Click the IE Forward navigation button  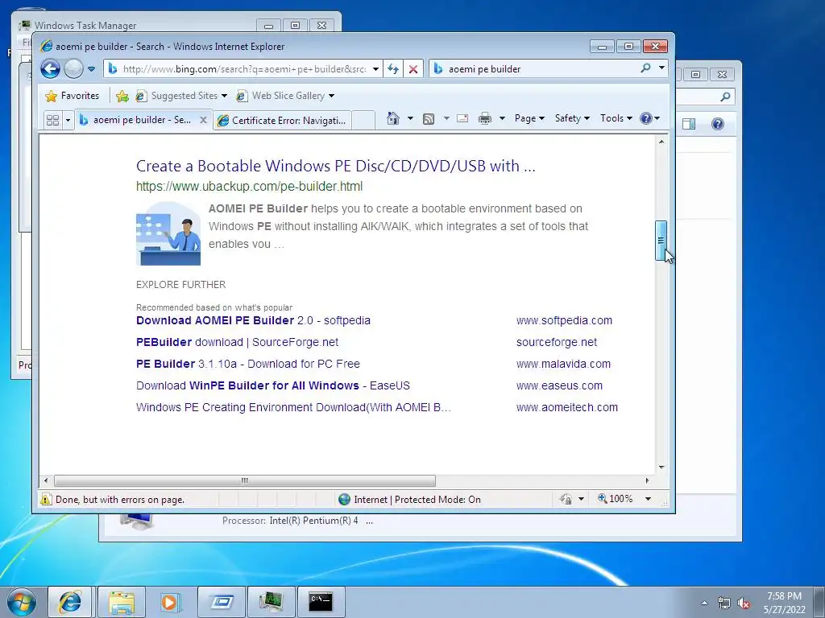73,69
